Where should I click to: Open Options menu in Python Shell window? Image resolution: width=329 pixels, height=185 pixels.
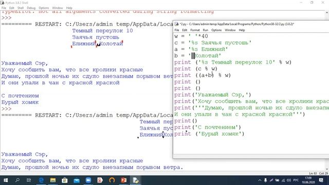[44, 8]
